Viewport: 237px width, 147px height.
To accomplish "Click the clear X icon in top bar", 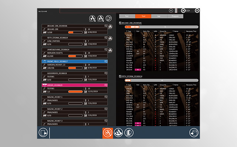I will [171, 11].
